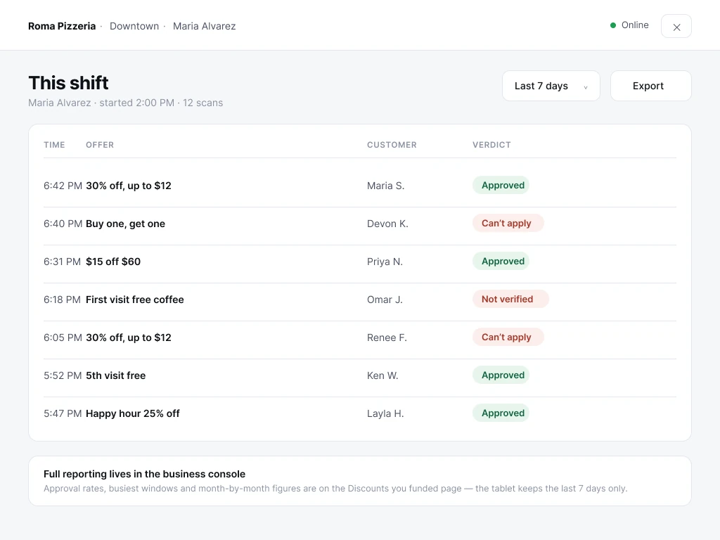This screenshot has height=540, width=720.
Task: Click the VERDICT column header
Action: (491, 145)
